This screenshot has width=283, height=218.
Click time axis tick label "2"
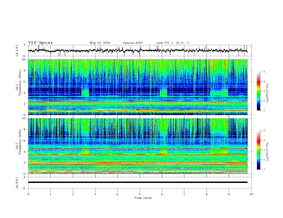click(x=73, y=194)
